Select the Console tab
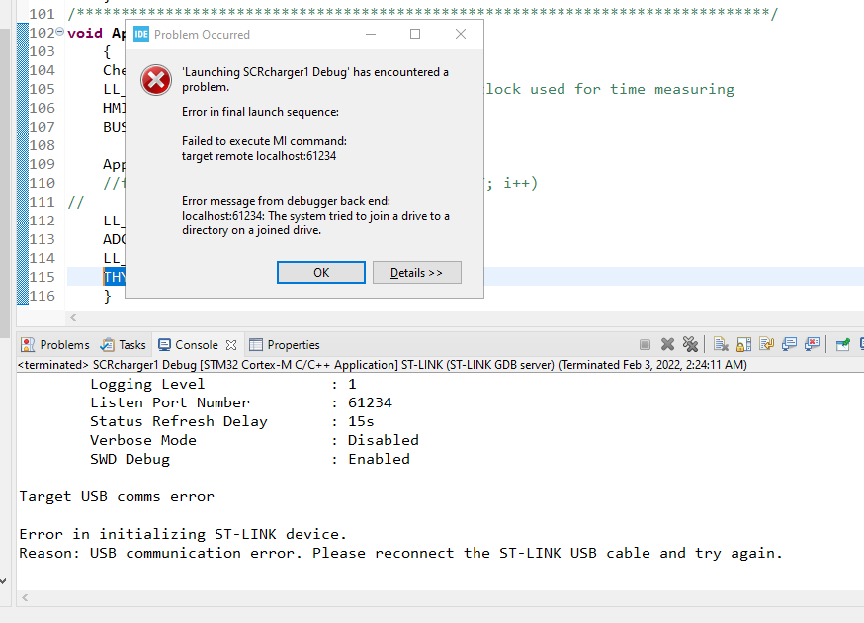 tap(196, 345)
